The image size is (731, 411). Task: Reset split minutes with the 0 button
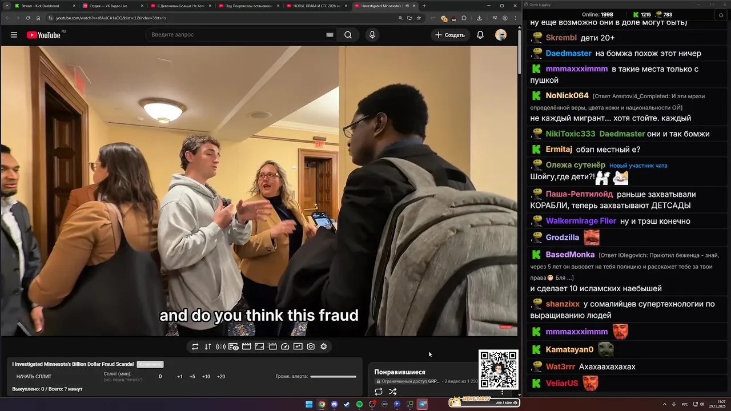[x=160, y=376]
